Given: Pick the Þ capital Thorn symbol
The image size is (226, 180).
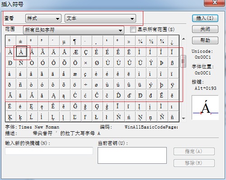Looking at the screenshot, I should pos(162,62).
